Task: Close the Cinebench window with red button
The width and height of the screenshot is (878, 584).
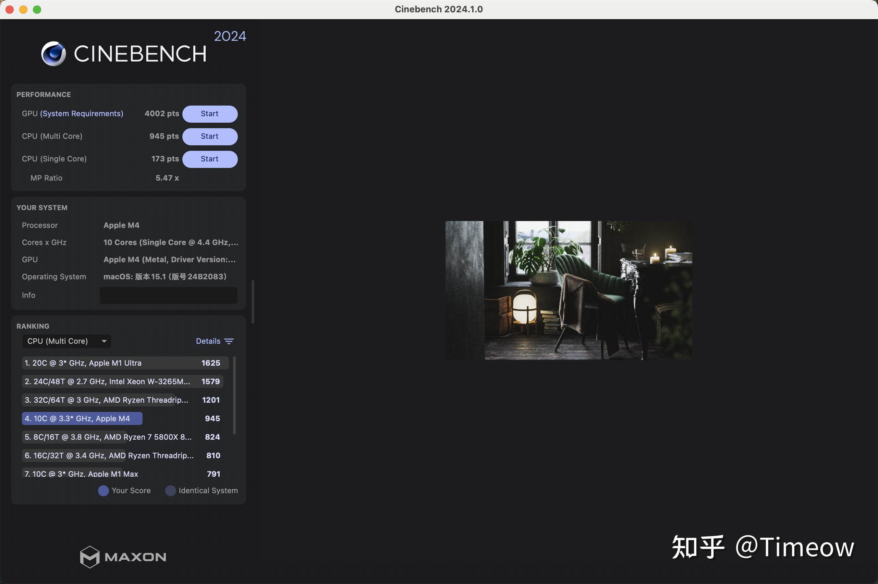Action: [x=10, y=10]
